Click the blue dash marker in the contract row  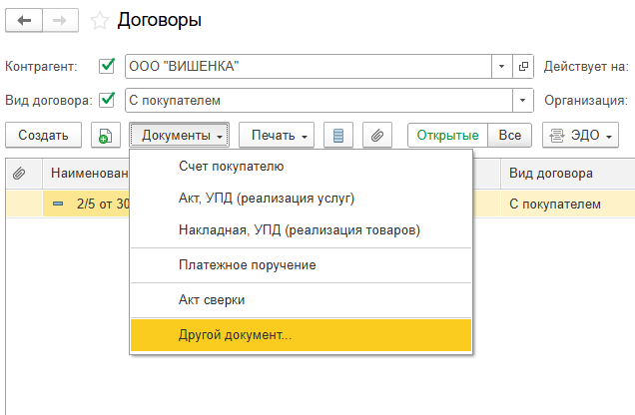click(x=58, y=204)
